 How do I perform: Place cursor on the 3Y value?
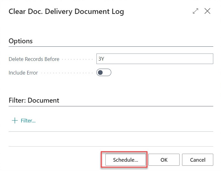point(101,59)
